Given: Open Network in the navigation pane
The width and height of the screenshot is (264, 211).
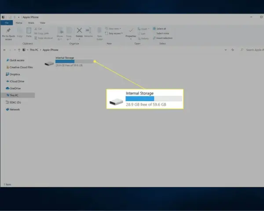Looking at the screenshot, I should (x=13, y=109).
